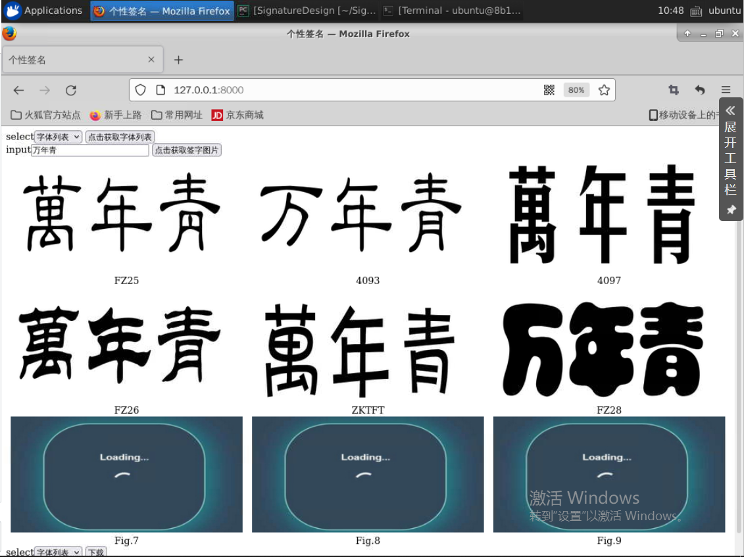Viewport: 744px width, 557px height.
Task: Switch to the Terminal taskbar window
Action: coord(452,11)
